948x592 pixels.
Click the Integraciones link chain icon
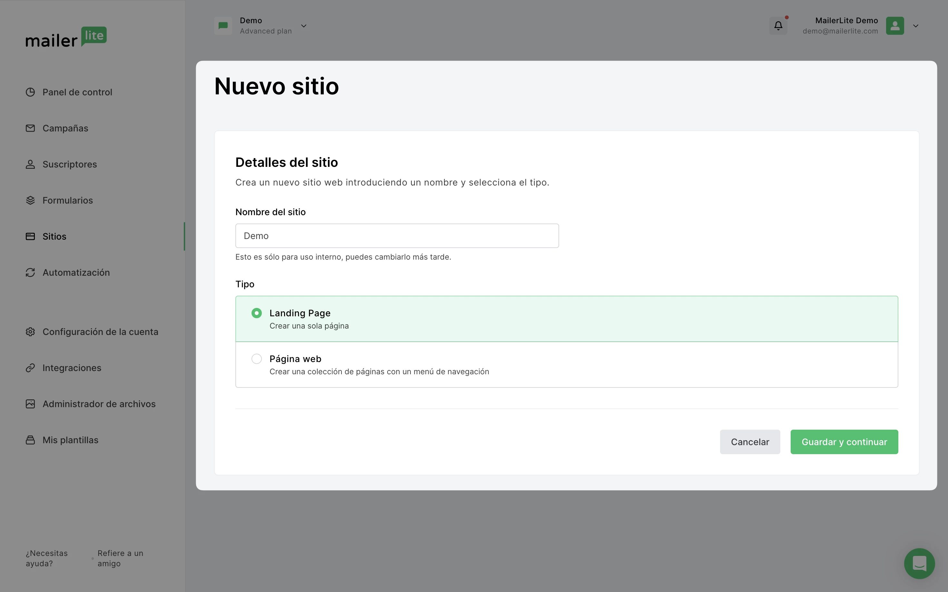tap(30, 368)
